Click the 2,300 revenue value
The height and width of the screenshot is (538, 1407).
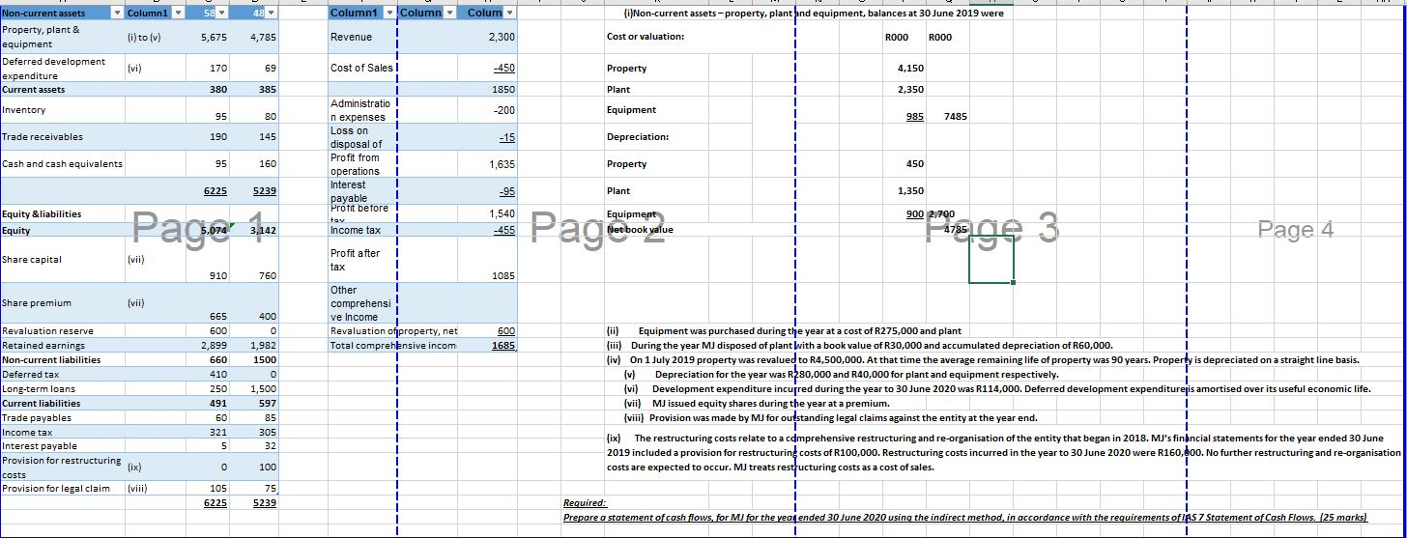[487, 37]
